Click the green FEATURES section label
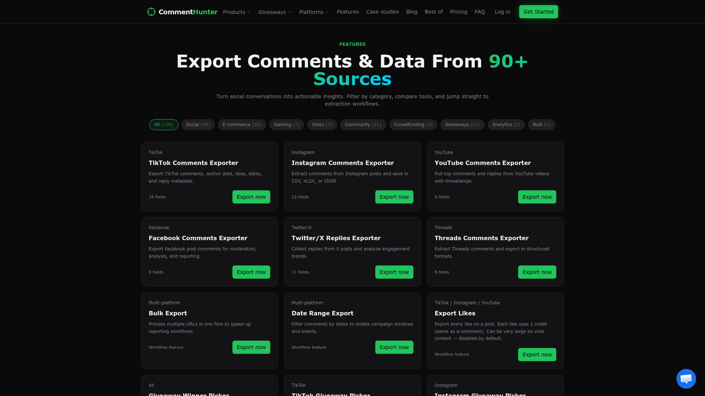705x396 pixels. click(x=352, y=44)
